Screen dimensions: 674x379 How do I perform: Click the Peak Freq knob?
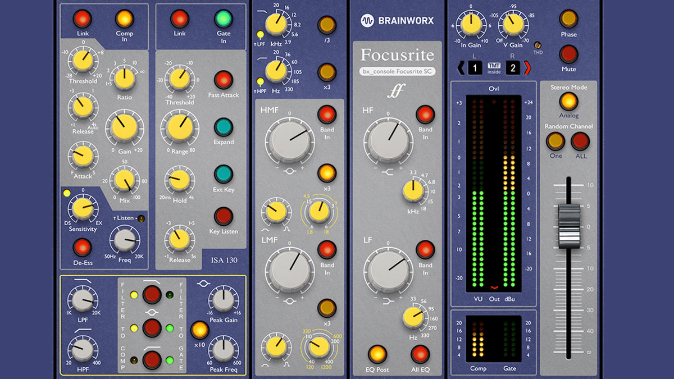[223, 349]
